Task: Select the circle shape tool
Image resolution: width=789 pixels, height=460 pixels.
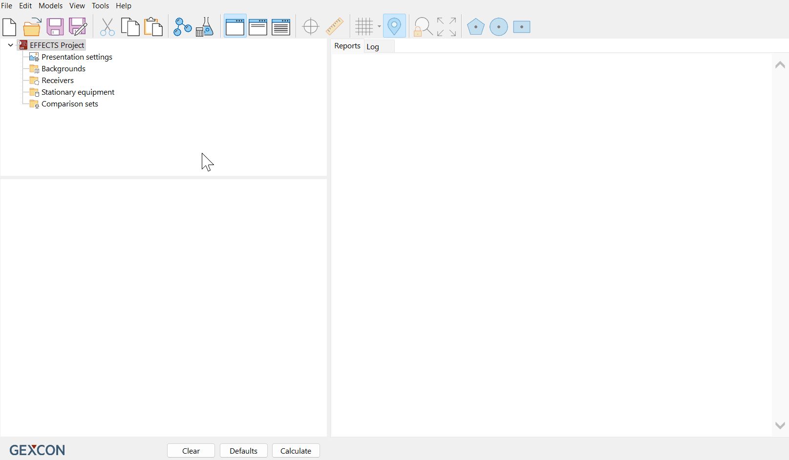Action: pyautogui.click(x=499, y=27)
